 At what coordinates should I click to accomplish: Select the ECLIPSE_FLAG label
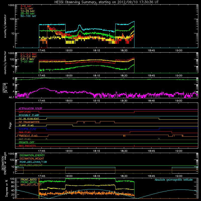click(27, 129)
